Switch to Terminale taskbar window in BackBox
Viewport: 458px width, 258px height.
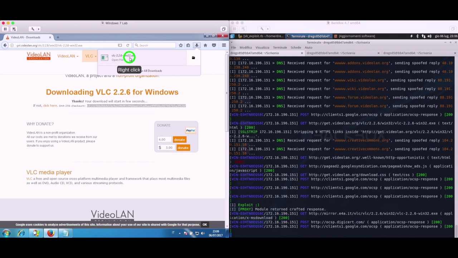pos(310,36)
